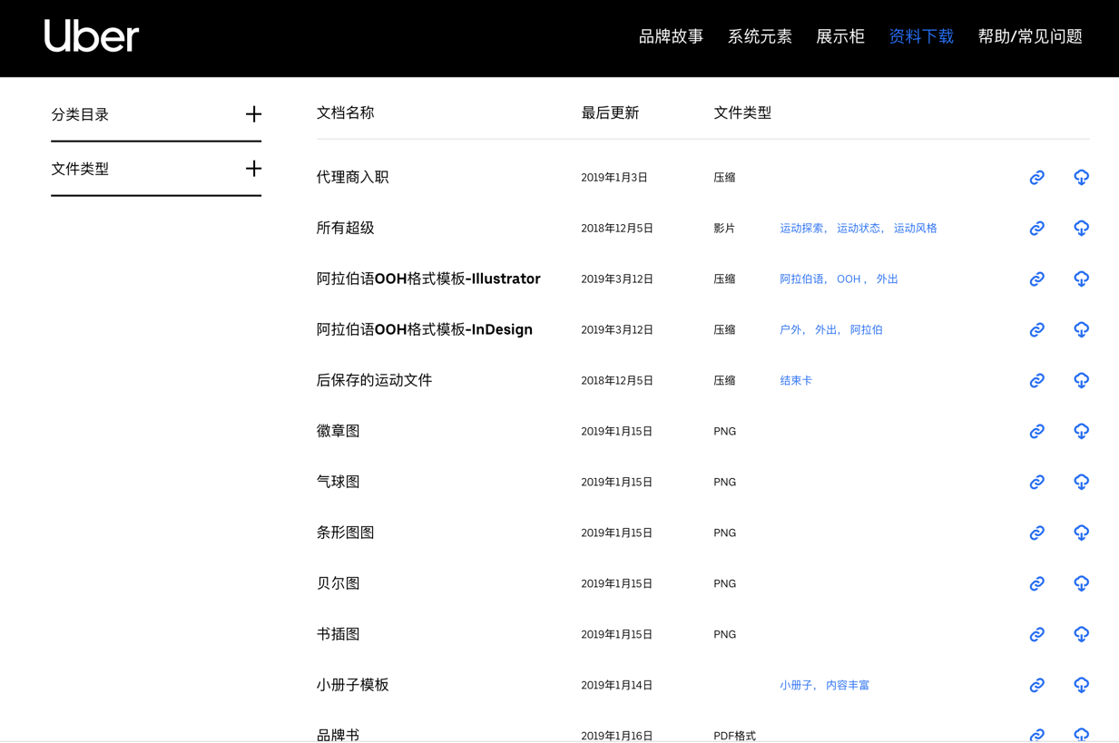Open the 后保存的运动文件 document title
Image resolution: width=1119 pixels, height=743 pixels.
click(x=374, y=381)
